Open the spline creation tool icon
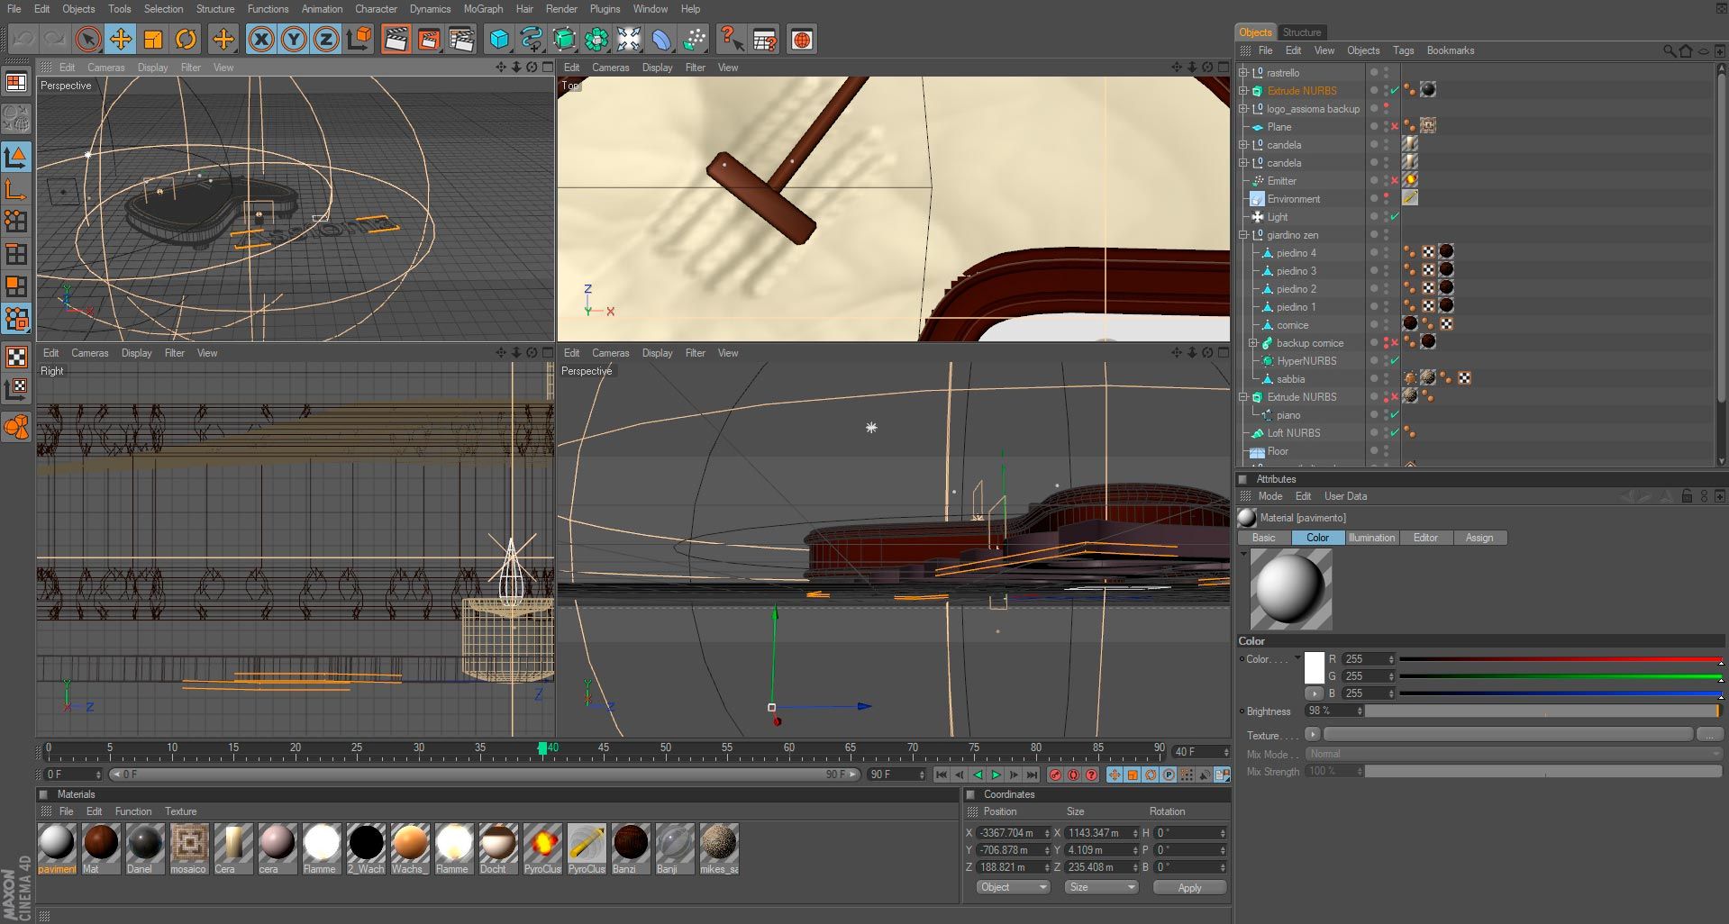 (532, 39)
